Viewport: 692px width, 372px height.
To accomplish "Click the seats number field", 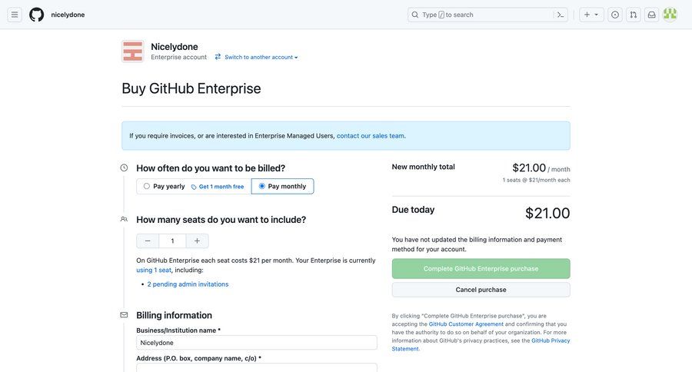I will click(172, 241).
